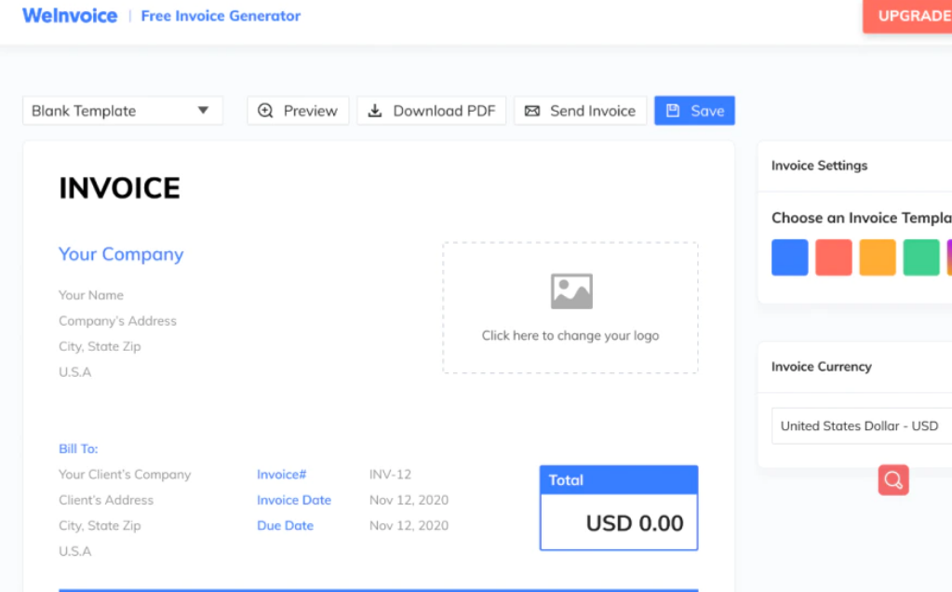Edit the Your Company field
The image size is (952, 592).
point(121,254)
